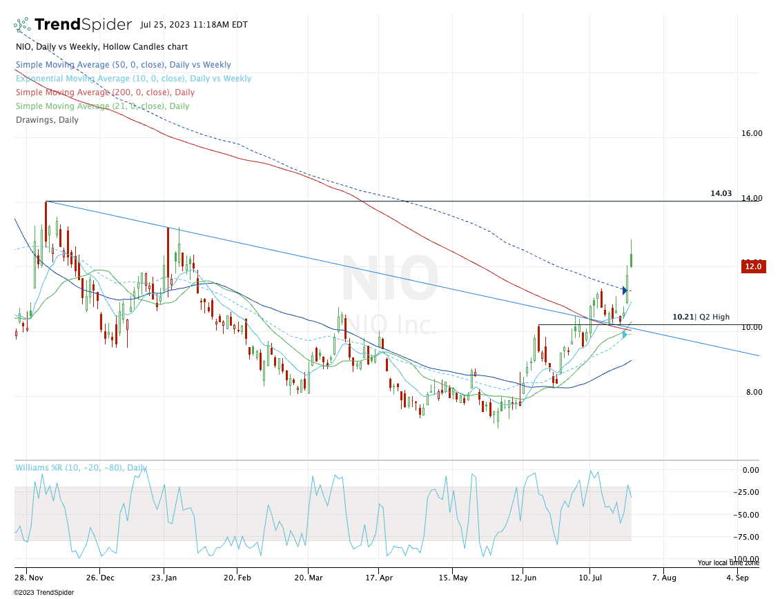This screenshot has width=780, height=599.
Task: Click the 26. Dec date axis label
Action: (x=100, y=578)
